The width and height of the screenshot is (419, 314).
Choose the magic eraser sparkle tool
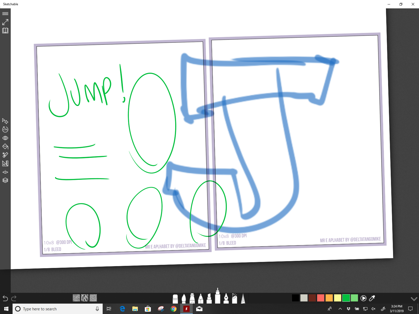[5, 155]
